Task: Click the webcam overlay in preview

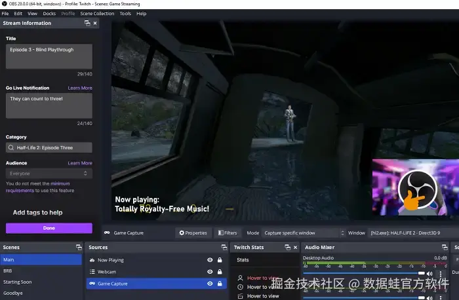Action: click(415, 187)
